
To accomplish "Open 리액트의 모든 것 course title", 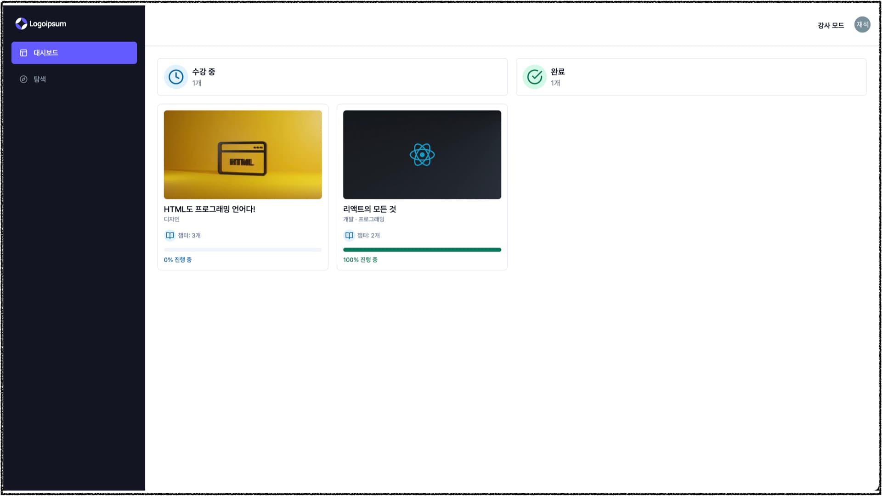I will 369,209.
